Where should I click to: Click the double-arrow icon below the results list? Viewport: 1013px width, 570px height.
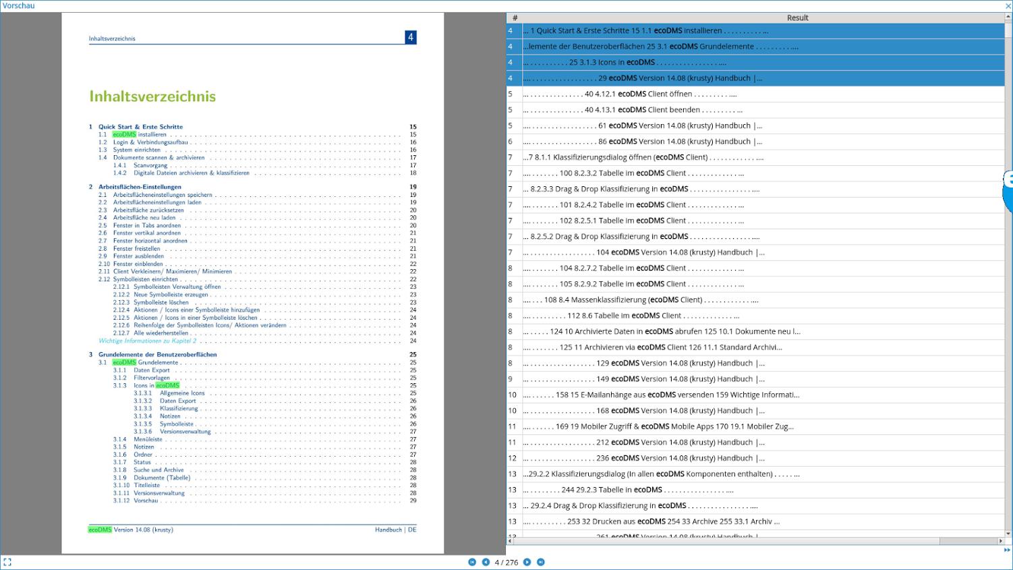coord(1008,550)
